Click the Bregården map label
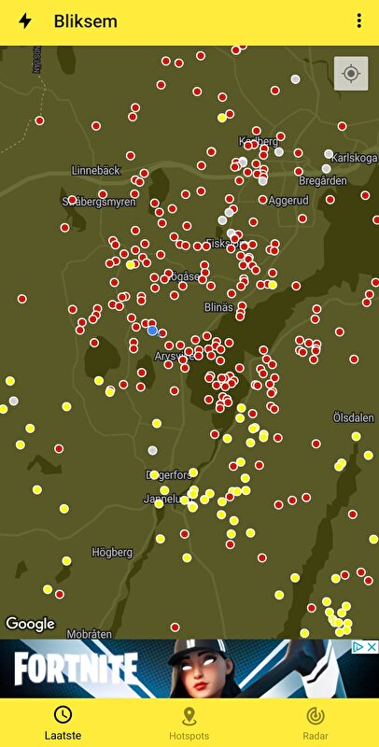This screenshot has width=379, height=747. 323,181
